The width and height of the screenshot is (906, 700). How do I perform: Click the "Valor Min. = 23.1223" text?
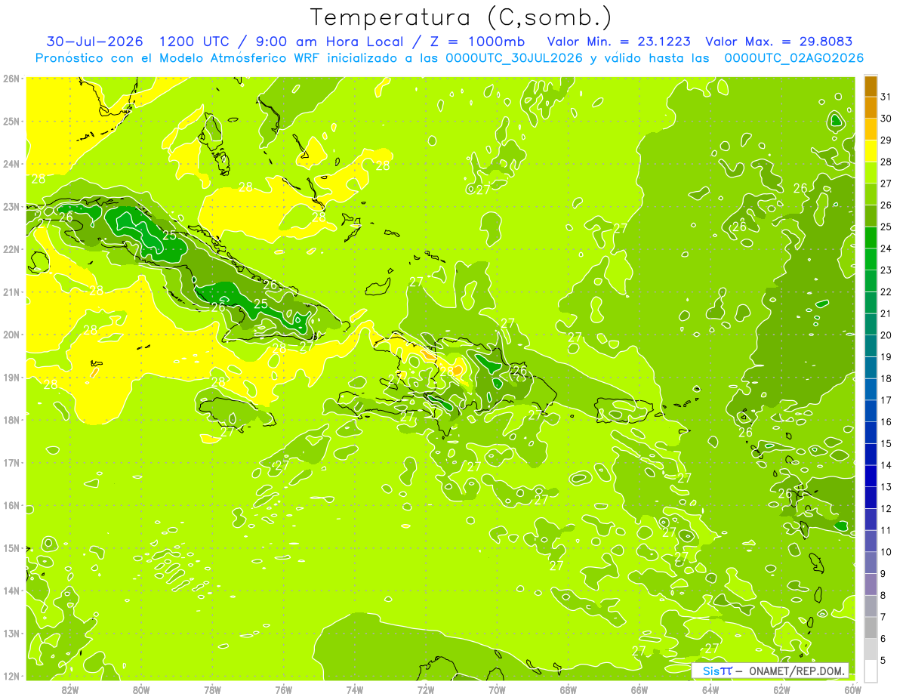tap(618, 42)
